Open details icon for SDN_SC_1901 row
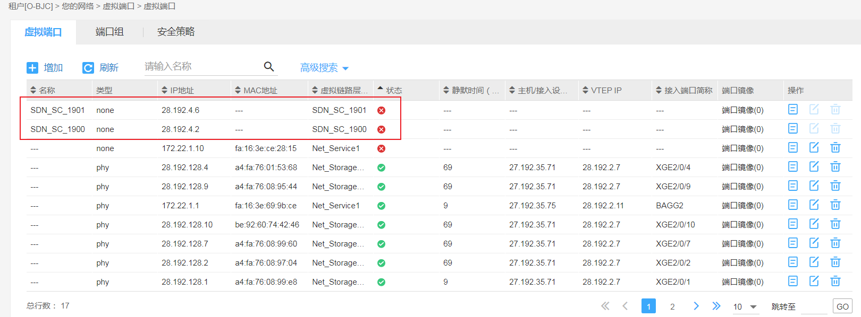861x317 pixels. click(x=793, y=109)
